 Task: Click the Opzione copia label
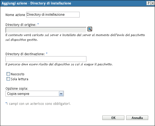click(17, 89)
